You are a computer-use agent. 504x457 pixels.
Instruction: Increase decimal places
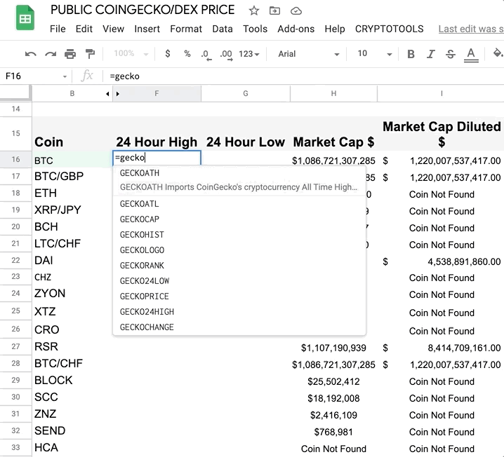pos(226,54)
